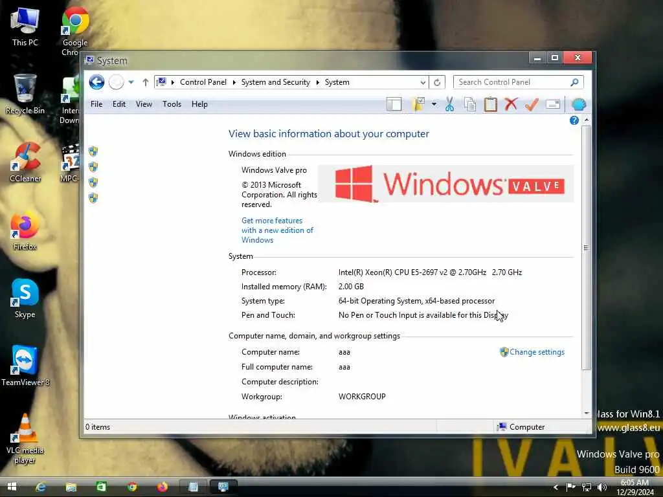Open dropdown arrow beside Folder Options icon
This screenshot has height=497, width=663.
coord(434,104)
